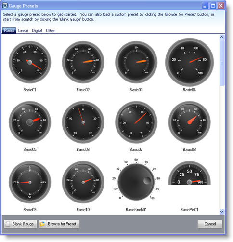This screenshot has height=242, width=233.
Task: Pick the Basic07 gauge thumbnail
Action: coord(136,122)
